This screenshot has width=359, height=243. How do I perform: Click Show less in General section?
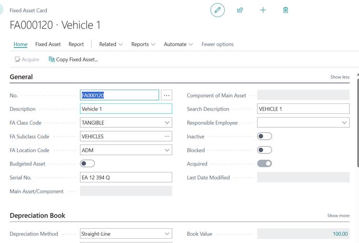point(340,77)
